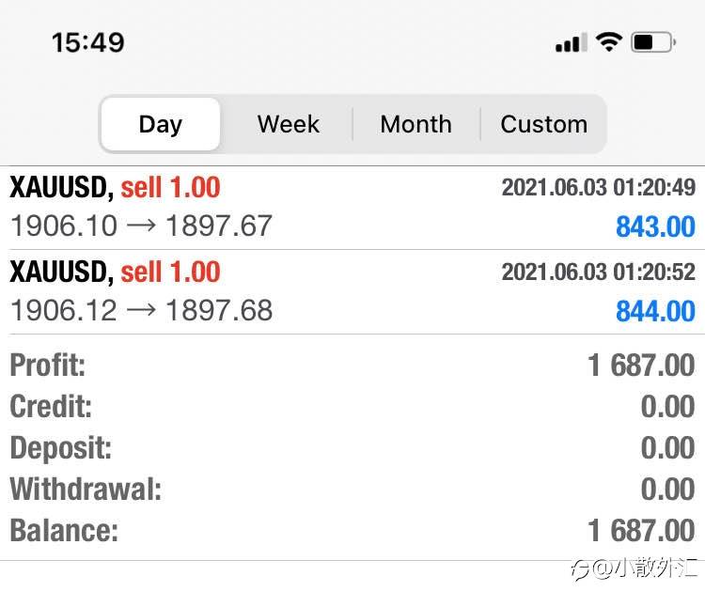Tap the Credit summary row
Viewport: 705px width, 607px height.
click(x=352, y=406)
